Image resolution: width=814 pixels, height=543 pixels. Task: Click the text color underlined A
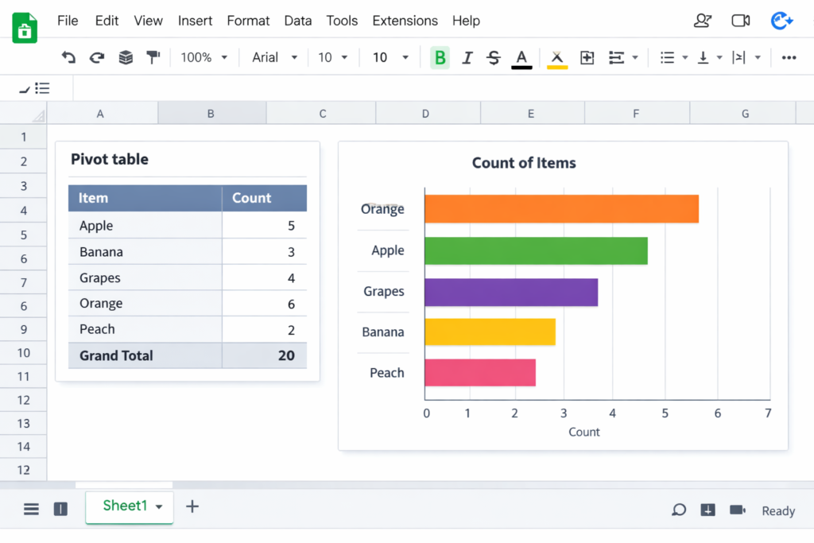(521, 57)
